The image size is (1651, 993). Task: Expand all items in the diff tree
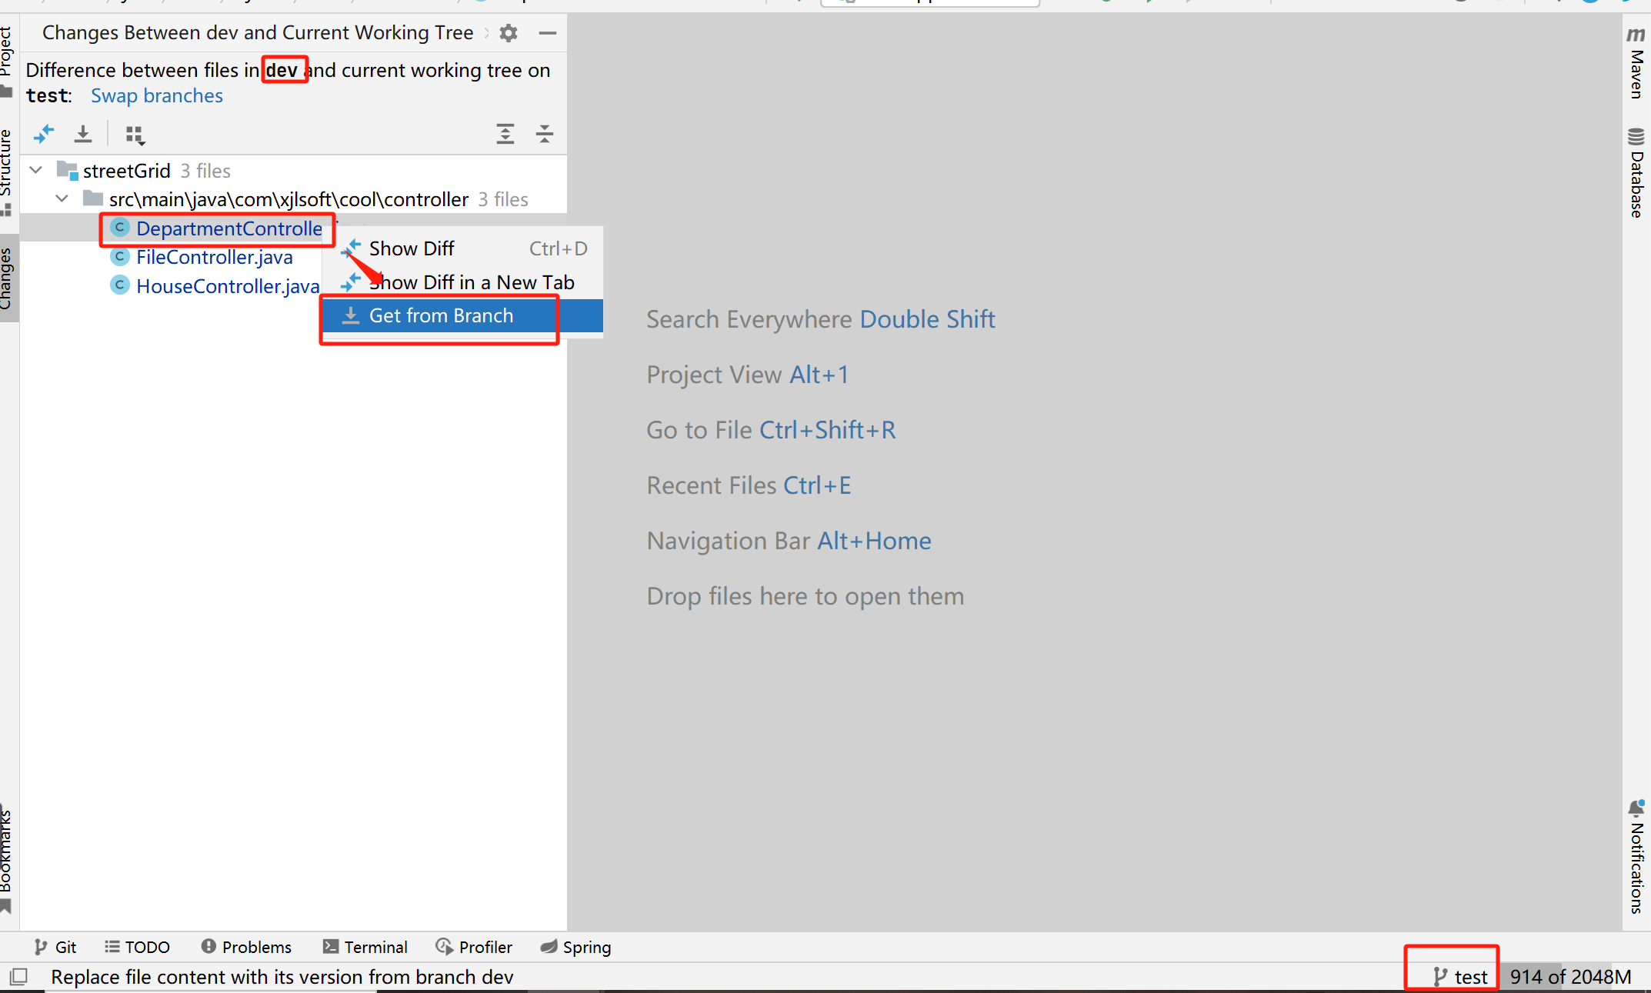[505, 134]
